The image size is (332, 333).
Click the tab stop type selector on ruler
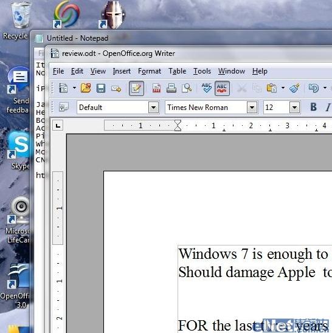(x=58, y=126)
